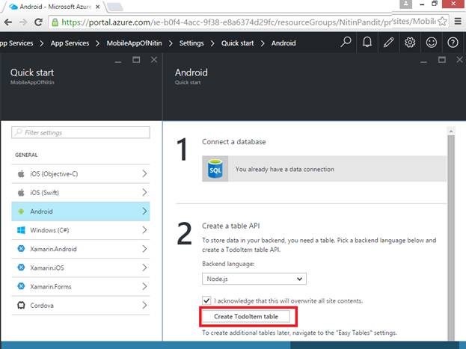The height and width of the screenshot is (349, 466).
Task: Click the green Android robot icon
Action: (21, 211)
